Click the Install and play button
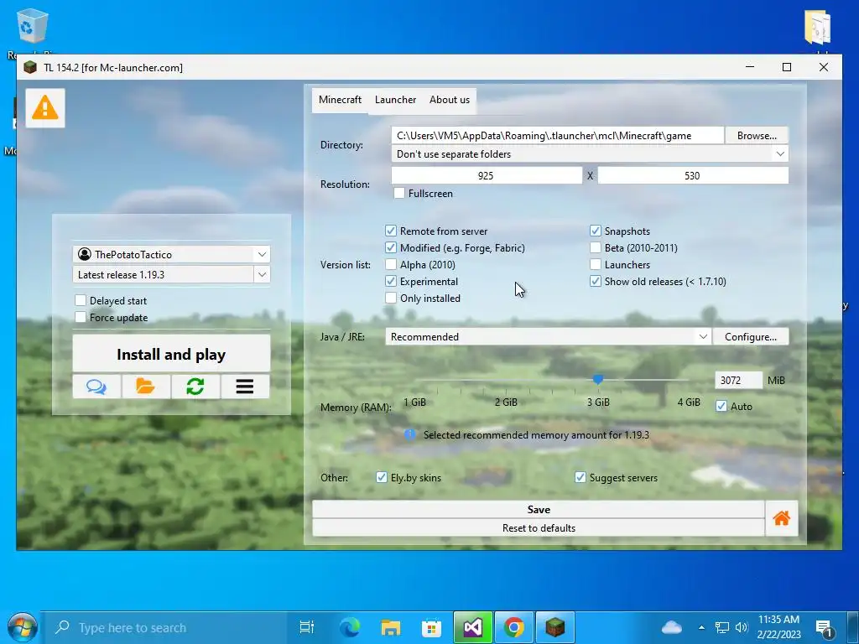The height and width of the screenshot is (644, 859). point(171,355)
